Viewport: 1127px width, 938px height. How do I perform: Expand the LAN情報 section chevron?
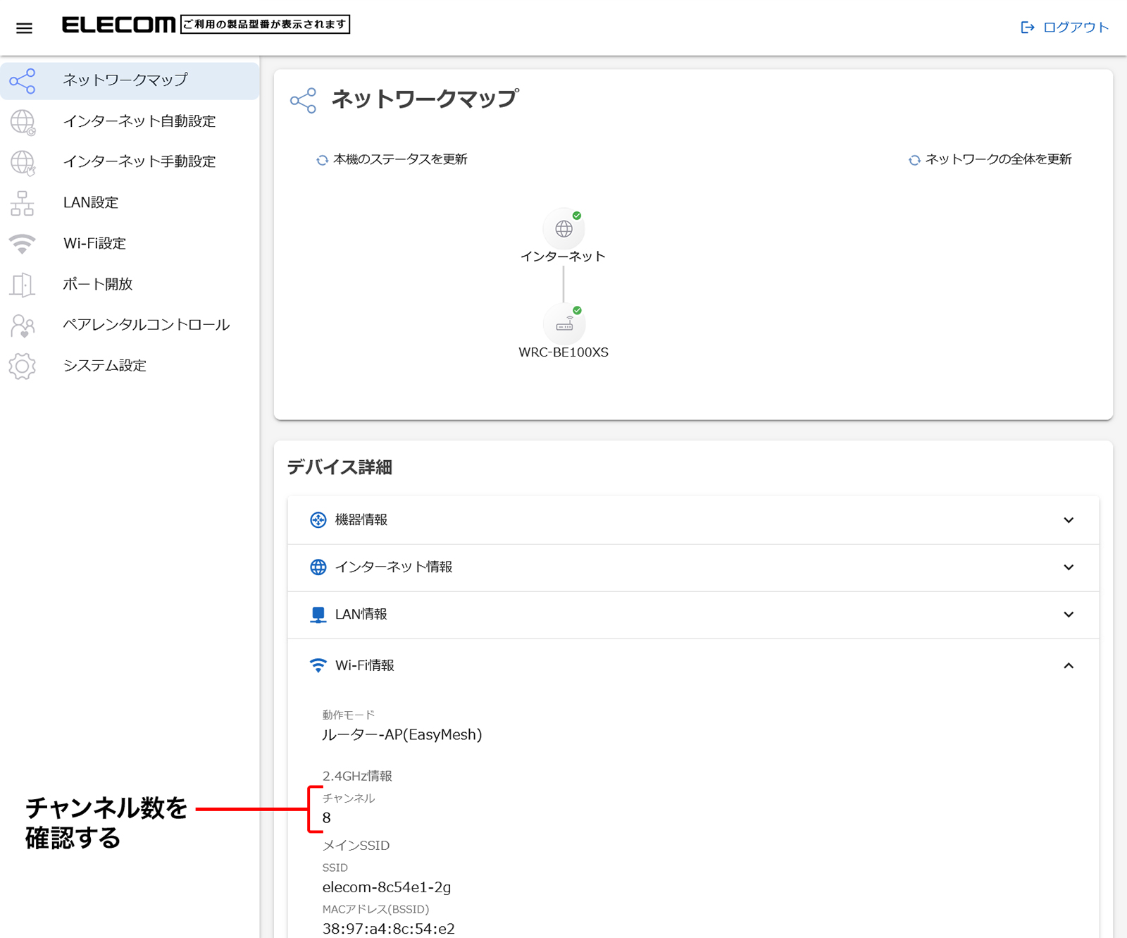(1068, 615)
